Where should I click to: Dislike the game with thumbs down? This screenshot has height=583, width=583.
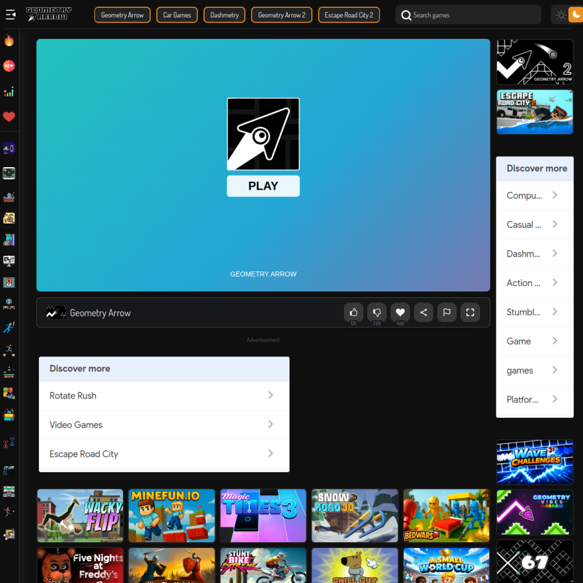click(376, 312)
